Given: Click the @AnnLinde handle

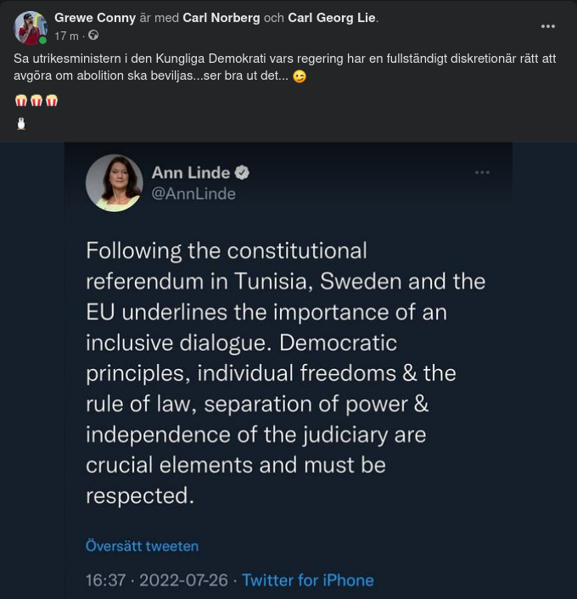Looking at the screenshot, I should (x=193, y=194).
